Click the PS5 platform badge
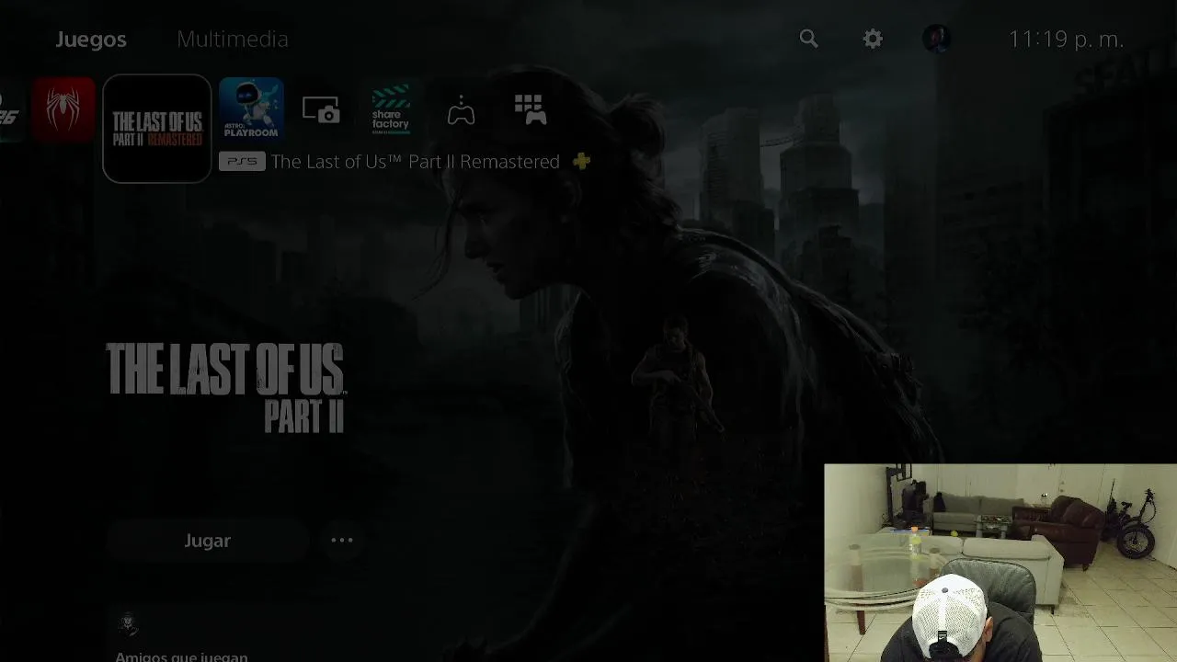This screenshot has width=1177, height=662. pos(242,162)
